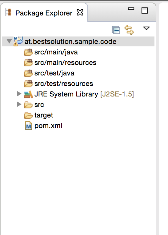Toggle Link with Editor arrows icon
The height and width of the screenshot is (235, 168).
click(129, 30)
